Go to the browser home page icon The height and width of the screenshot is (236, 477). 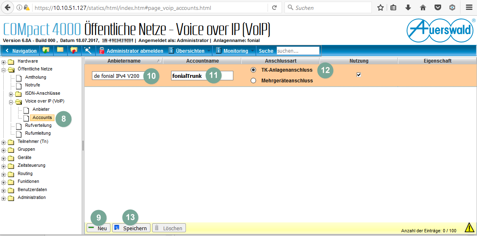coord(423,7)
